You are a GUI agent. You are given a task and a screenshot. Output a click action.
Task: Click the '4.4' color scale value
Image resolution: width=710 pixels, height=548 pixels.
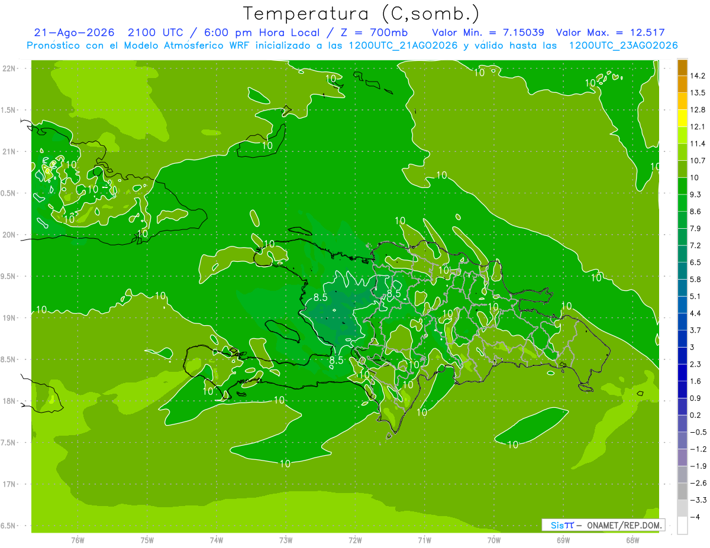click(x=696, y=313)
